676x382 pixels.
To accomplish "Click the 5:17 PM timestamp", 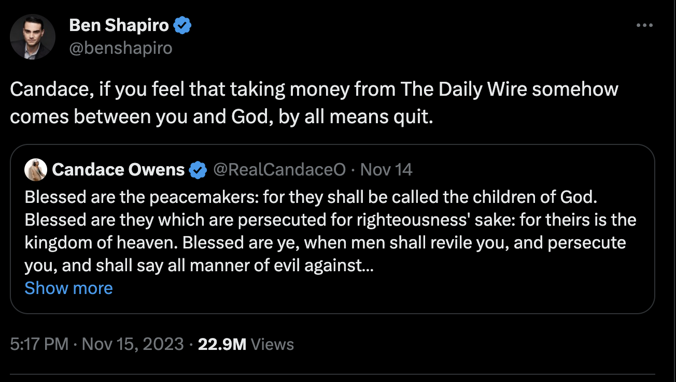I will point(39,344).
